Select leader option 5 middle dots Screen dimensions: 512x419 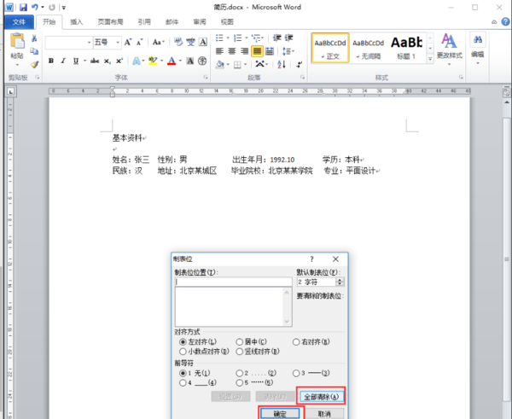[239, 383]
